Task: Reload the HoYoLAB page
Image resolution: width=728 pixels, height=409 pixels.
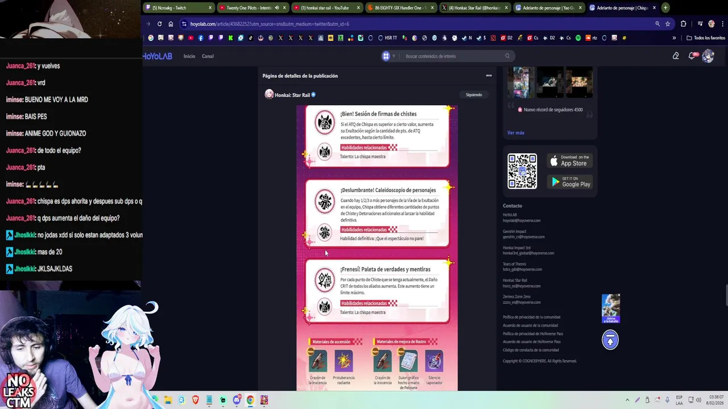Action: pyautogui.click(x=159, y=24)
